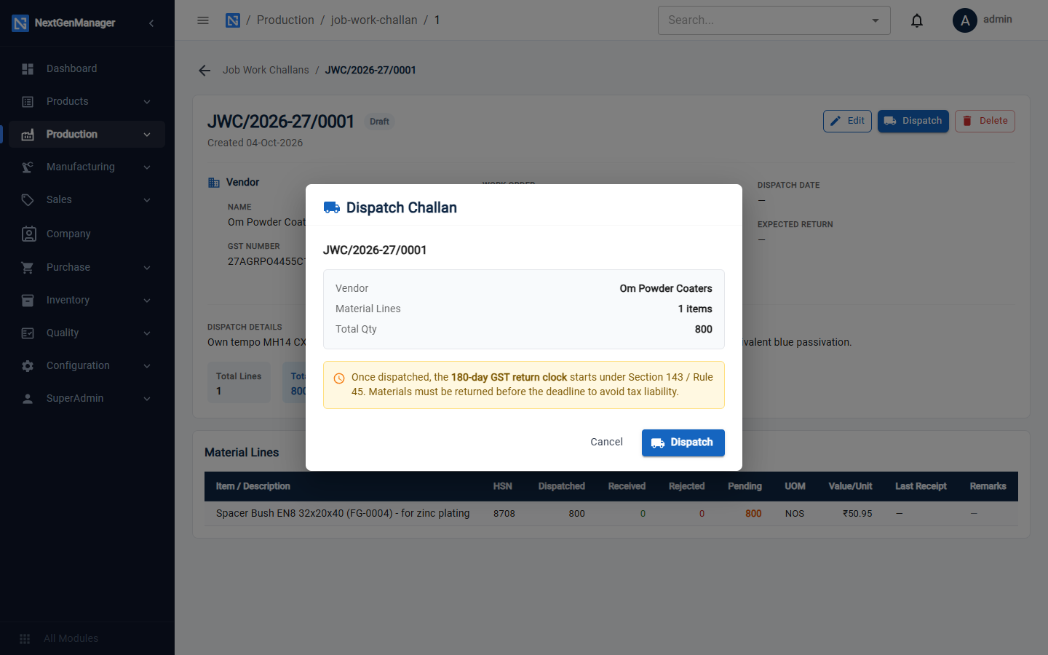Expand the Inventory submenu chevron

tap(147, 301)
